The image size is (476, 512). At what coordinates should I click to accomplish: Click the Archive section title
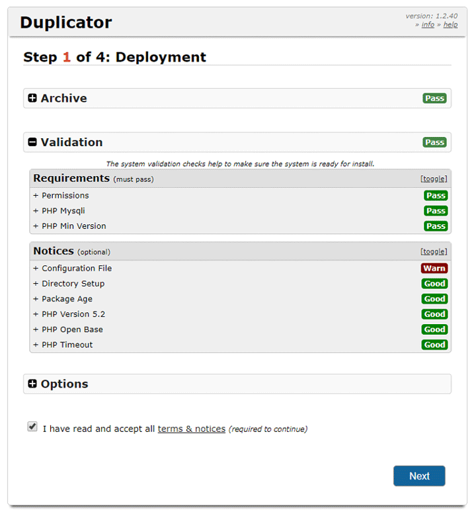[64, 98]
